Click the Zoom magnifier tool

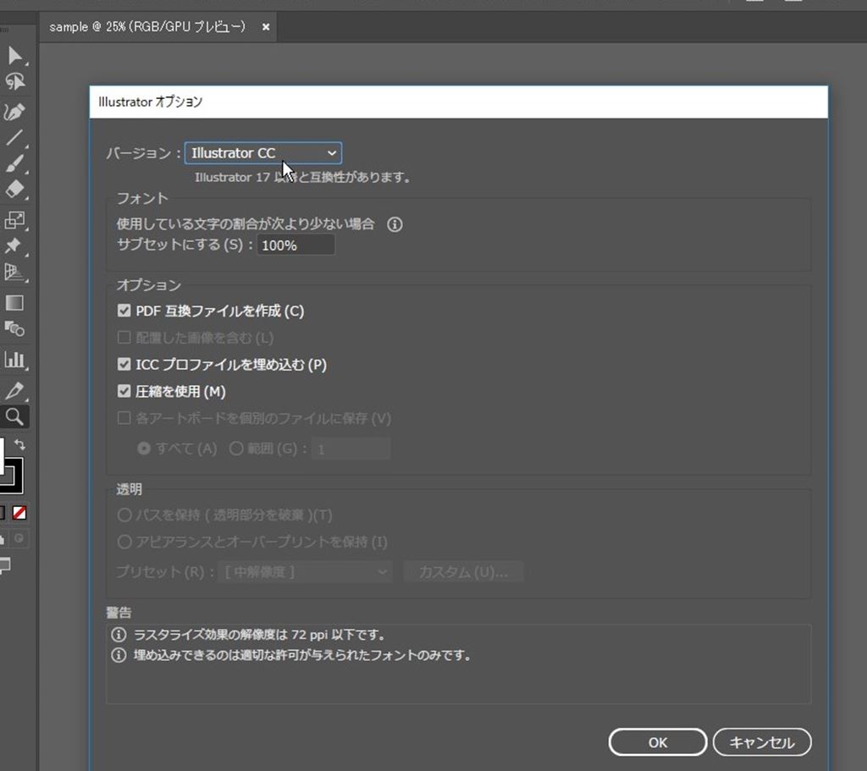click(14, 416)
